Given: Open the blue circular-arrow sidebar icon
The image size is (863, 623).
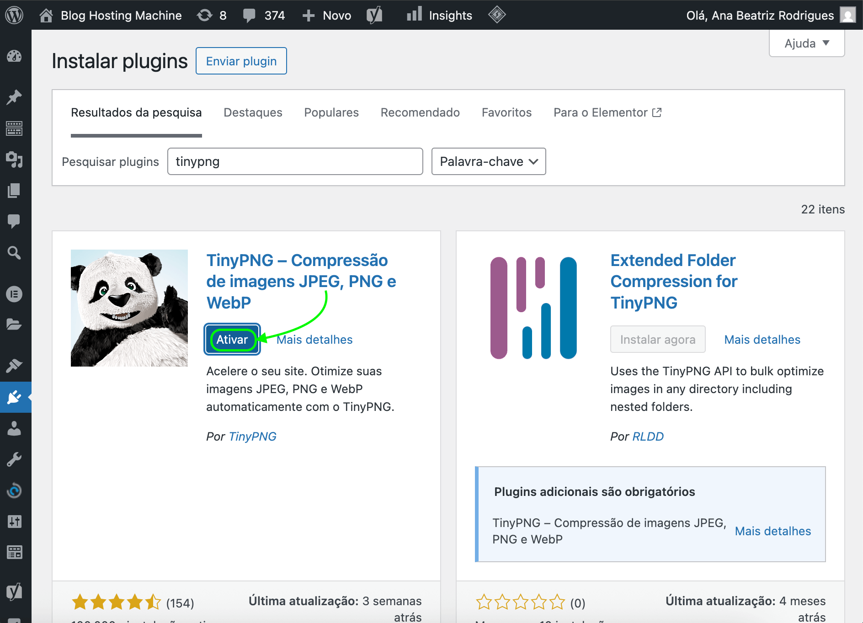Looking at the screenshot, I should tap(14, 490).
